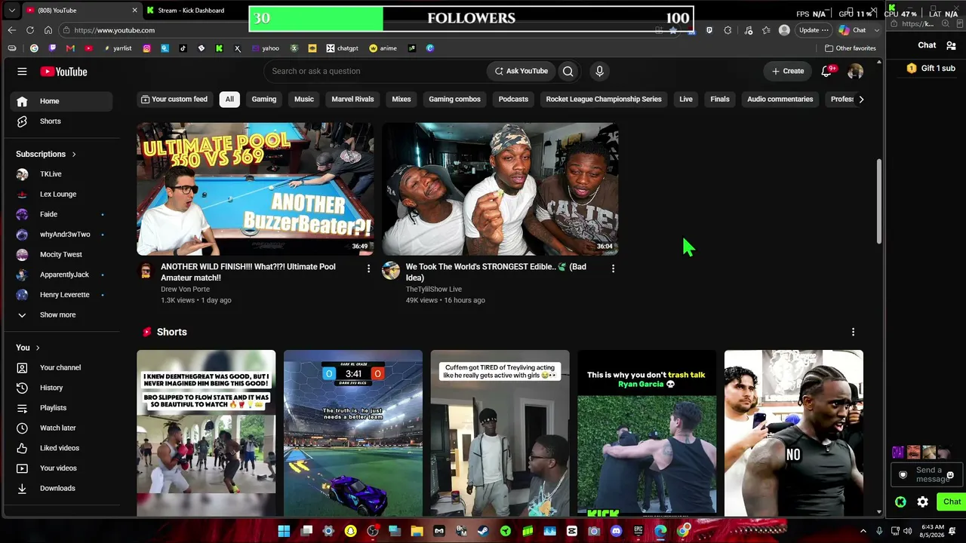The height and width of the screenshot is (543, 966).
Task: Open the Other favorites folder
Action: point(851,48)
